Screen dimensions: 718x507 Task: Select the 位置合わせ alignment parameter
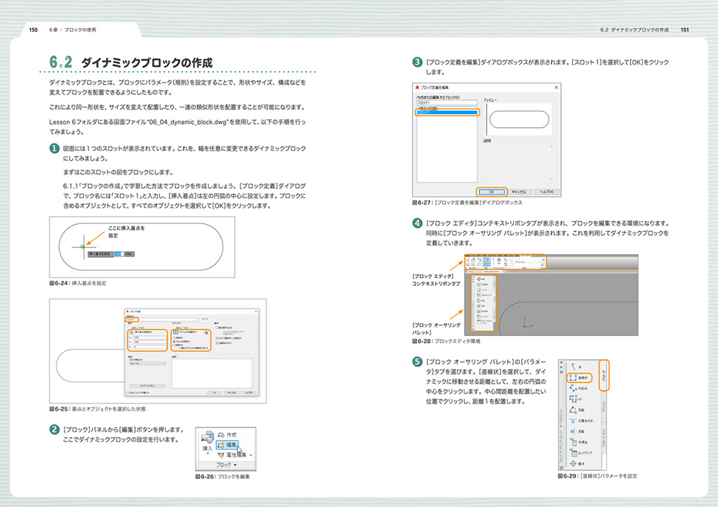581,420
